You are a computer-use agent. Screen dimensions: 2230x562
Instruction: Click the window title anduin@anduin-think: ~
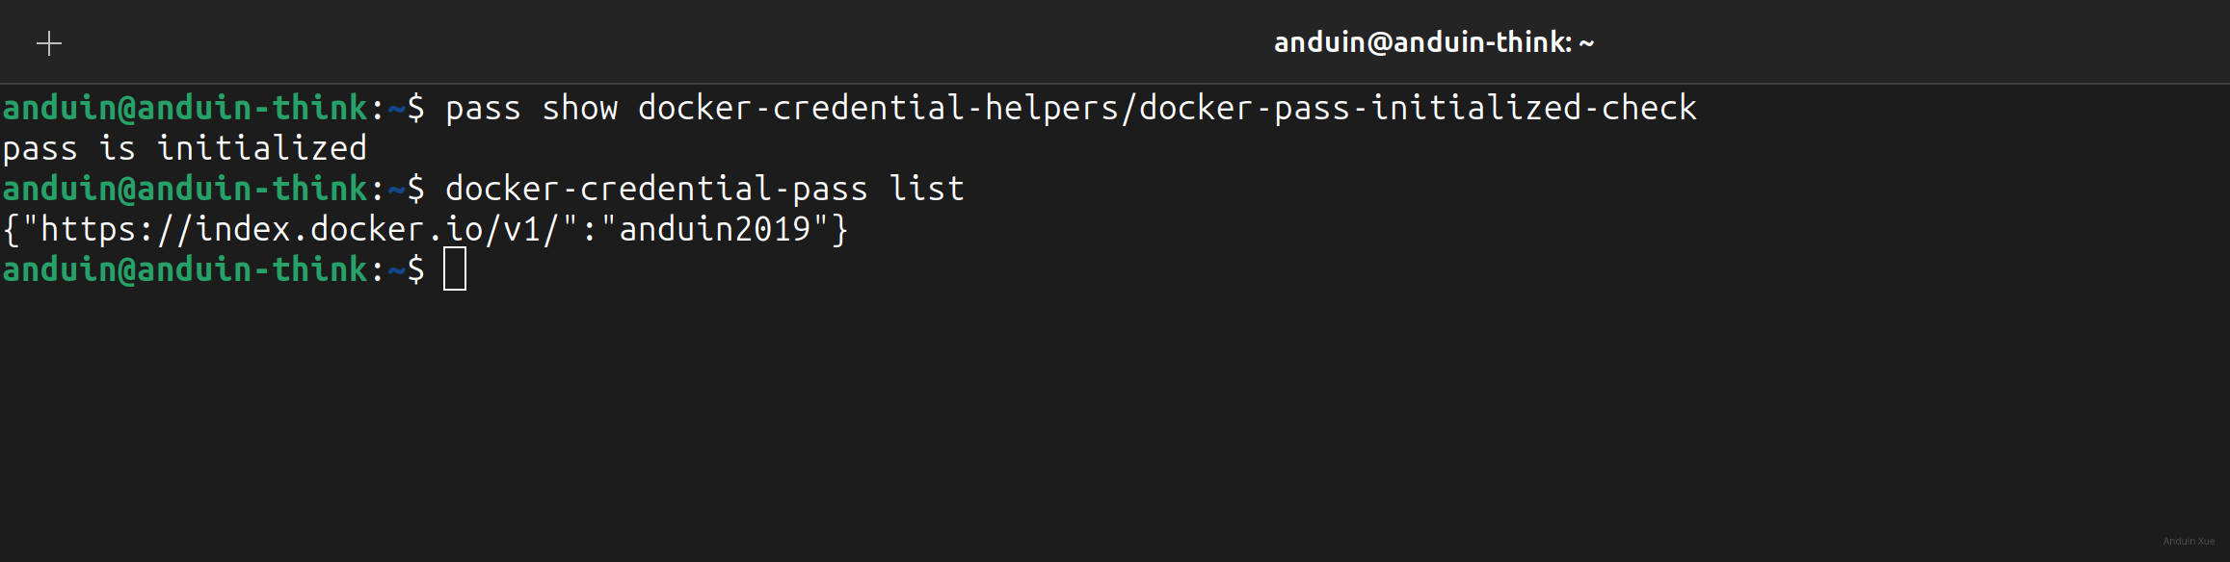1433,42
